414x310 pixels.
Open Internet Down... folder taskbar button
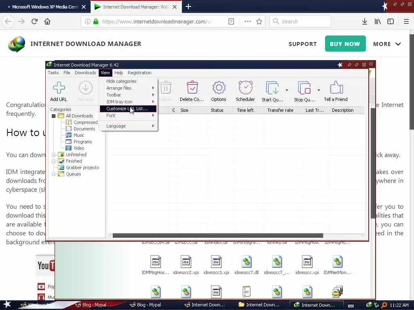pos(262,305)
